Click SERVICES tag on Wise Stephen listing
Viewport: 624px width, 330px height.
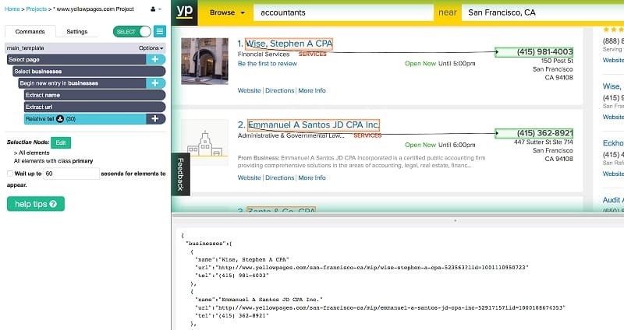(x=313, y=54)
